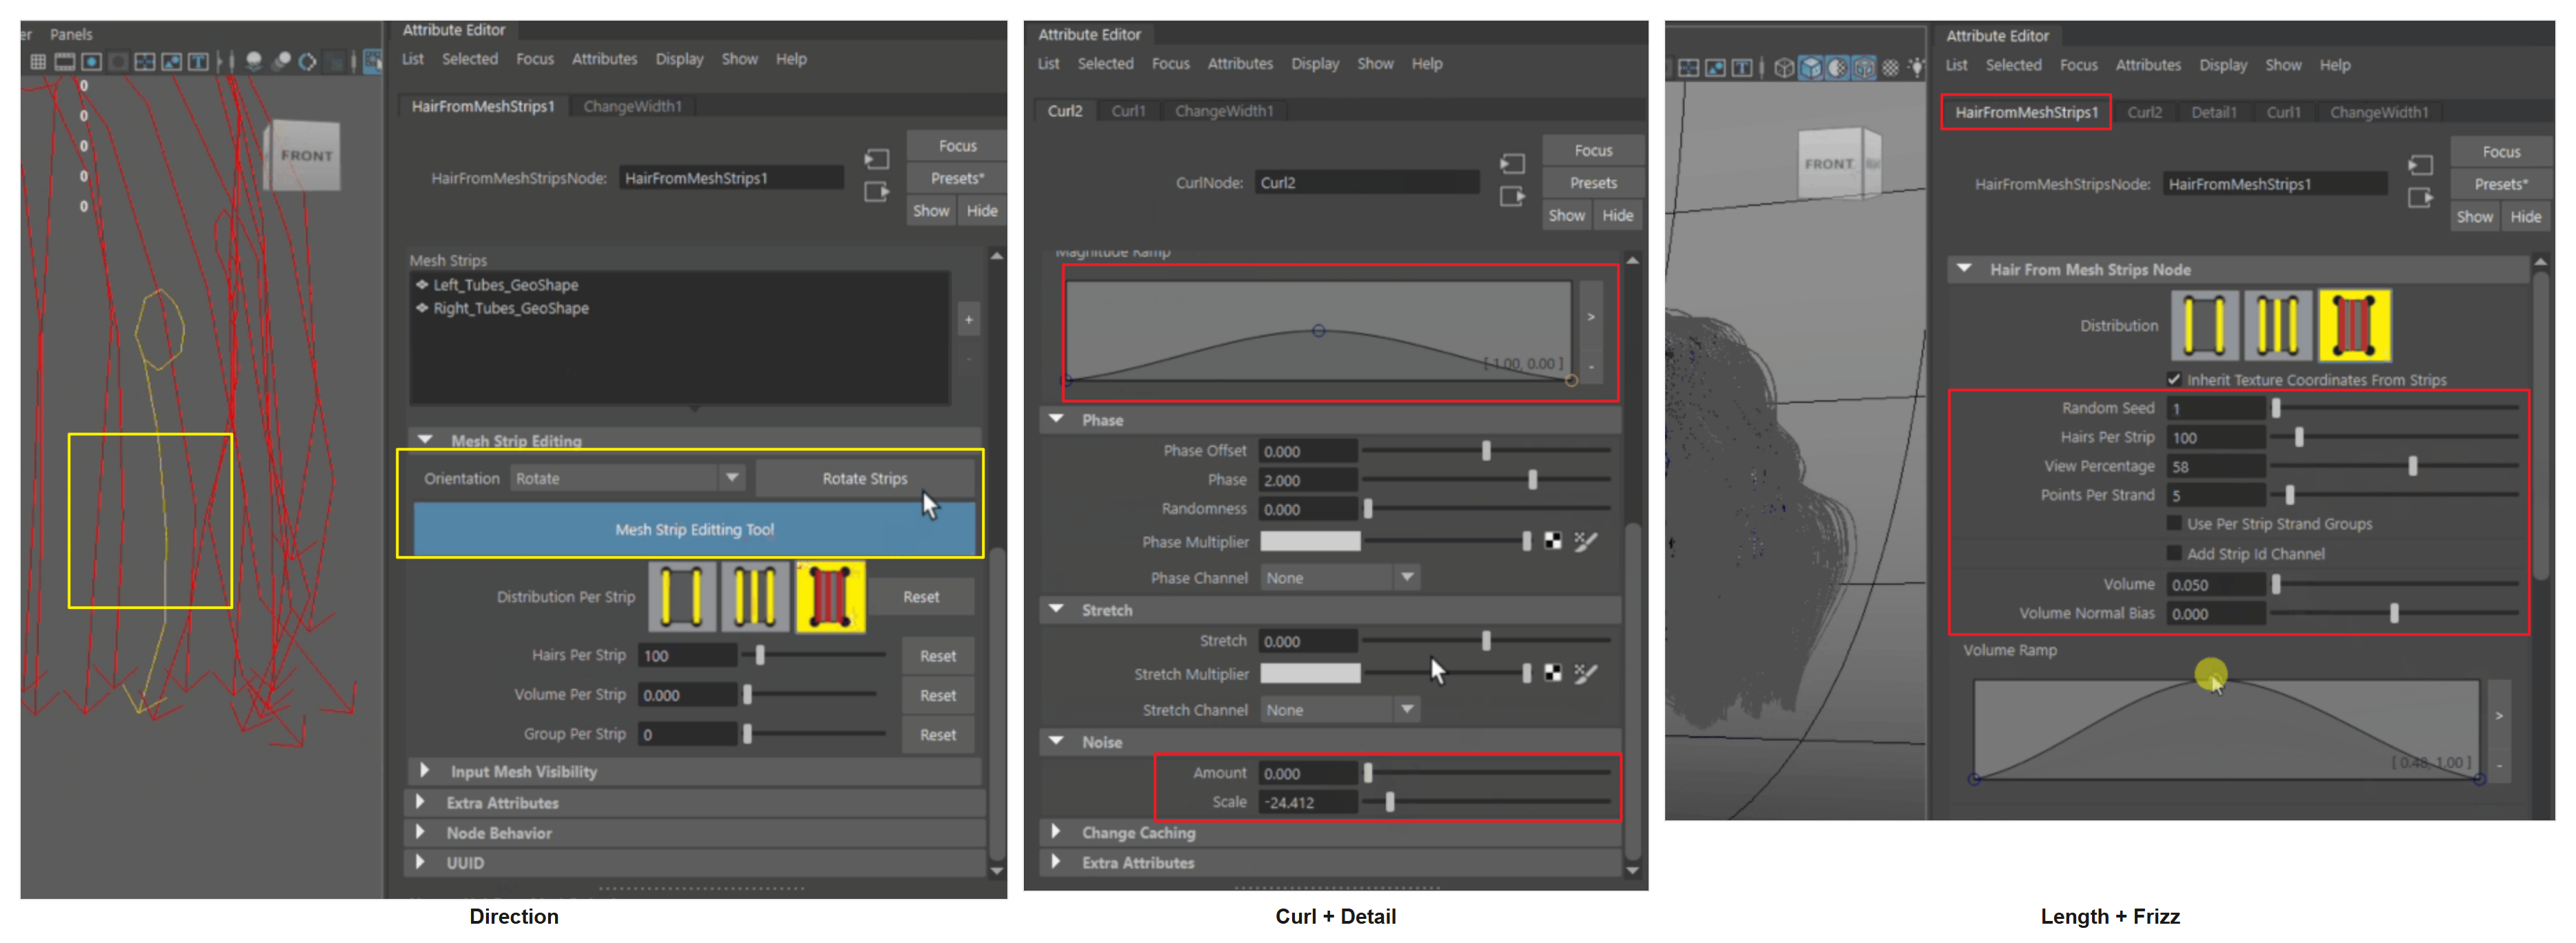This screenshot has width=2576, height=943.
Task: Click plus button beside Mesh Strips list
Action: [x=968, y=320]
